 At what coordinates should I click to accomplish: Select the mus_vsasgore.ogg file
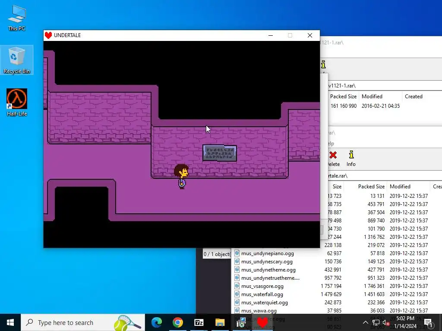262,286
